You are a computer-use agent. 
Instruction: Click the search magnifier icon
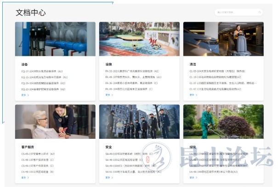(260, 12)
